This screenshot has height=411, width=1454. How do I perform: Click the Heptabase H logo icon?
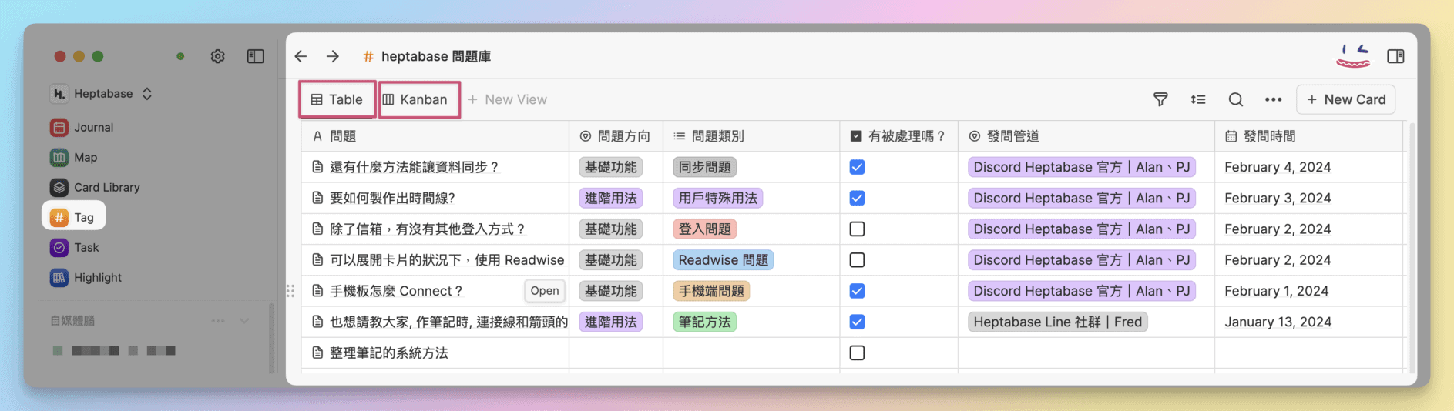tap(59, 94)
